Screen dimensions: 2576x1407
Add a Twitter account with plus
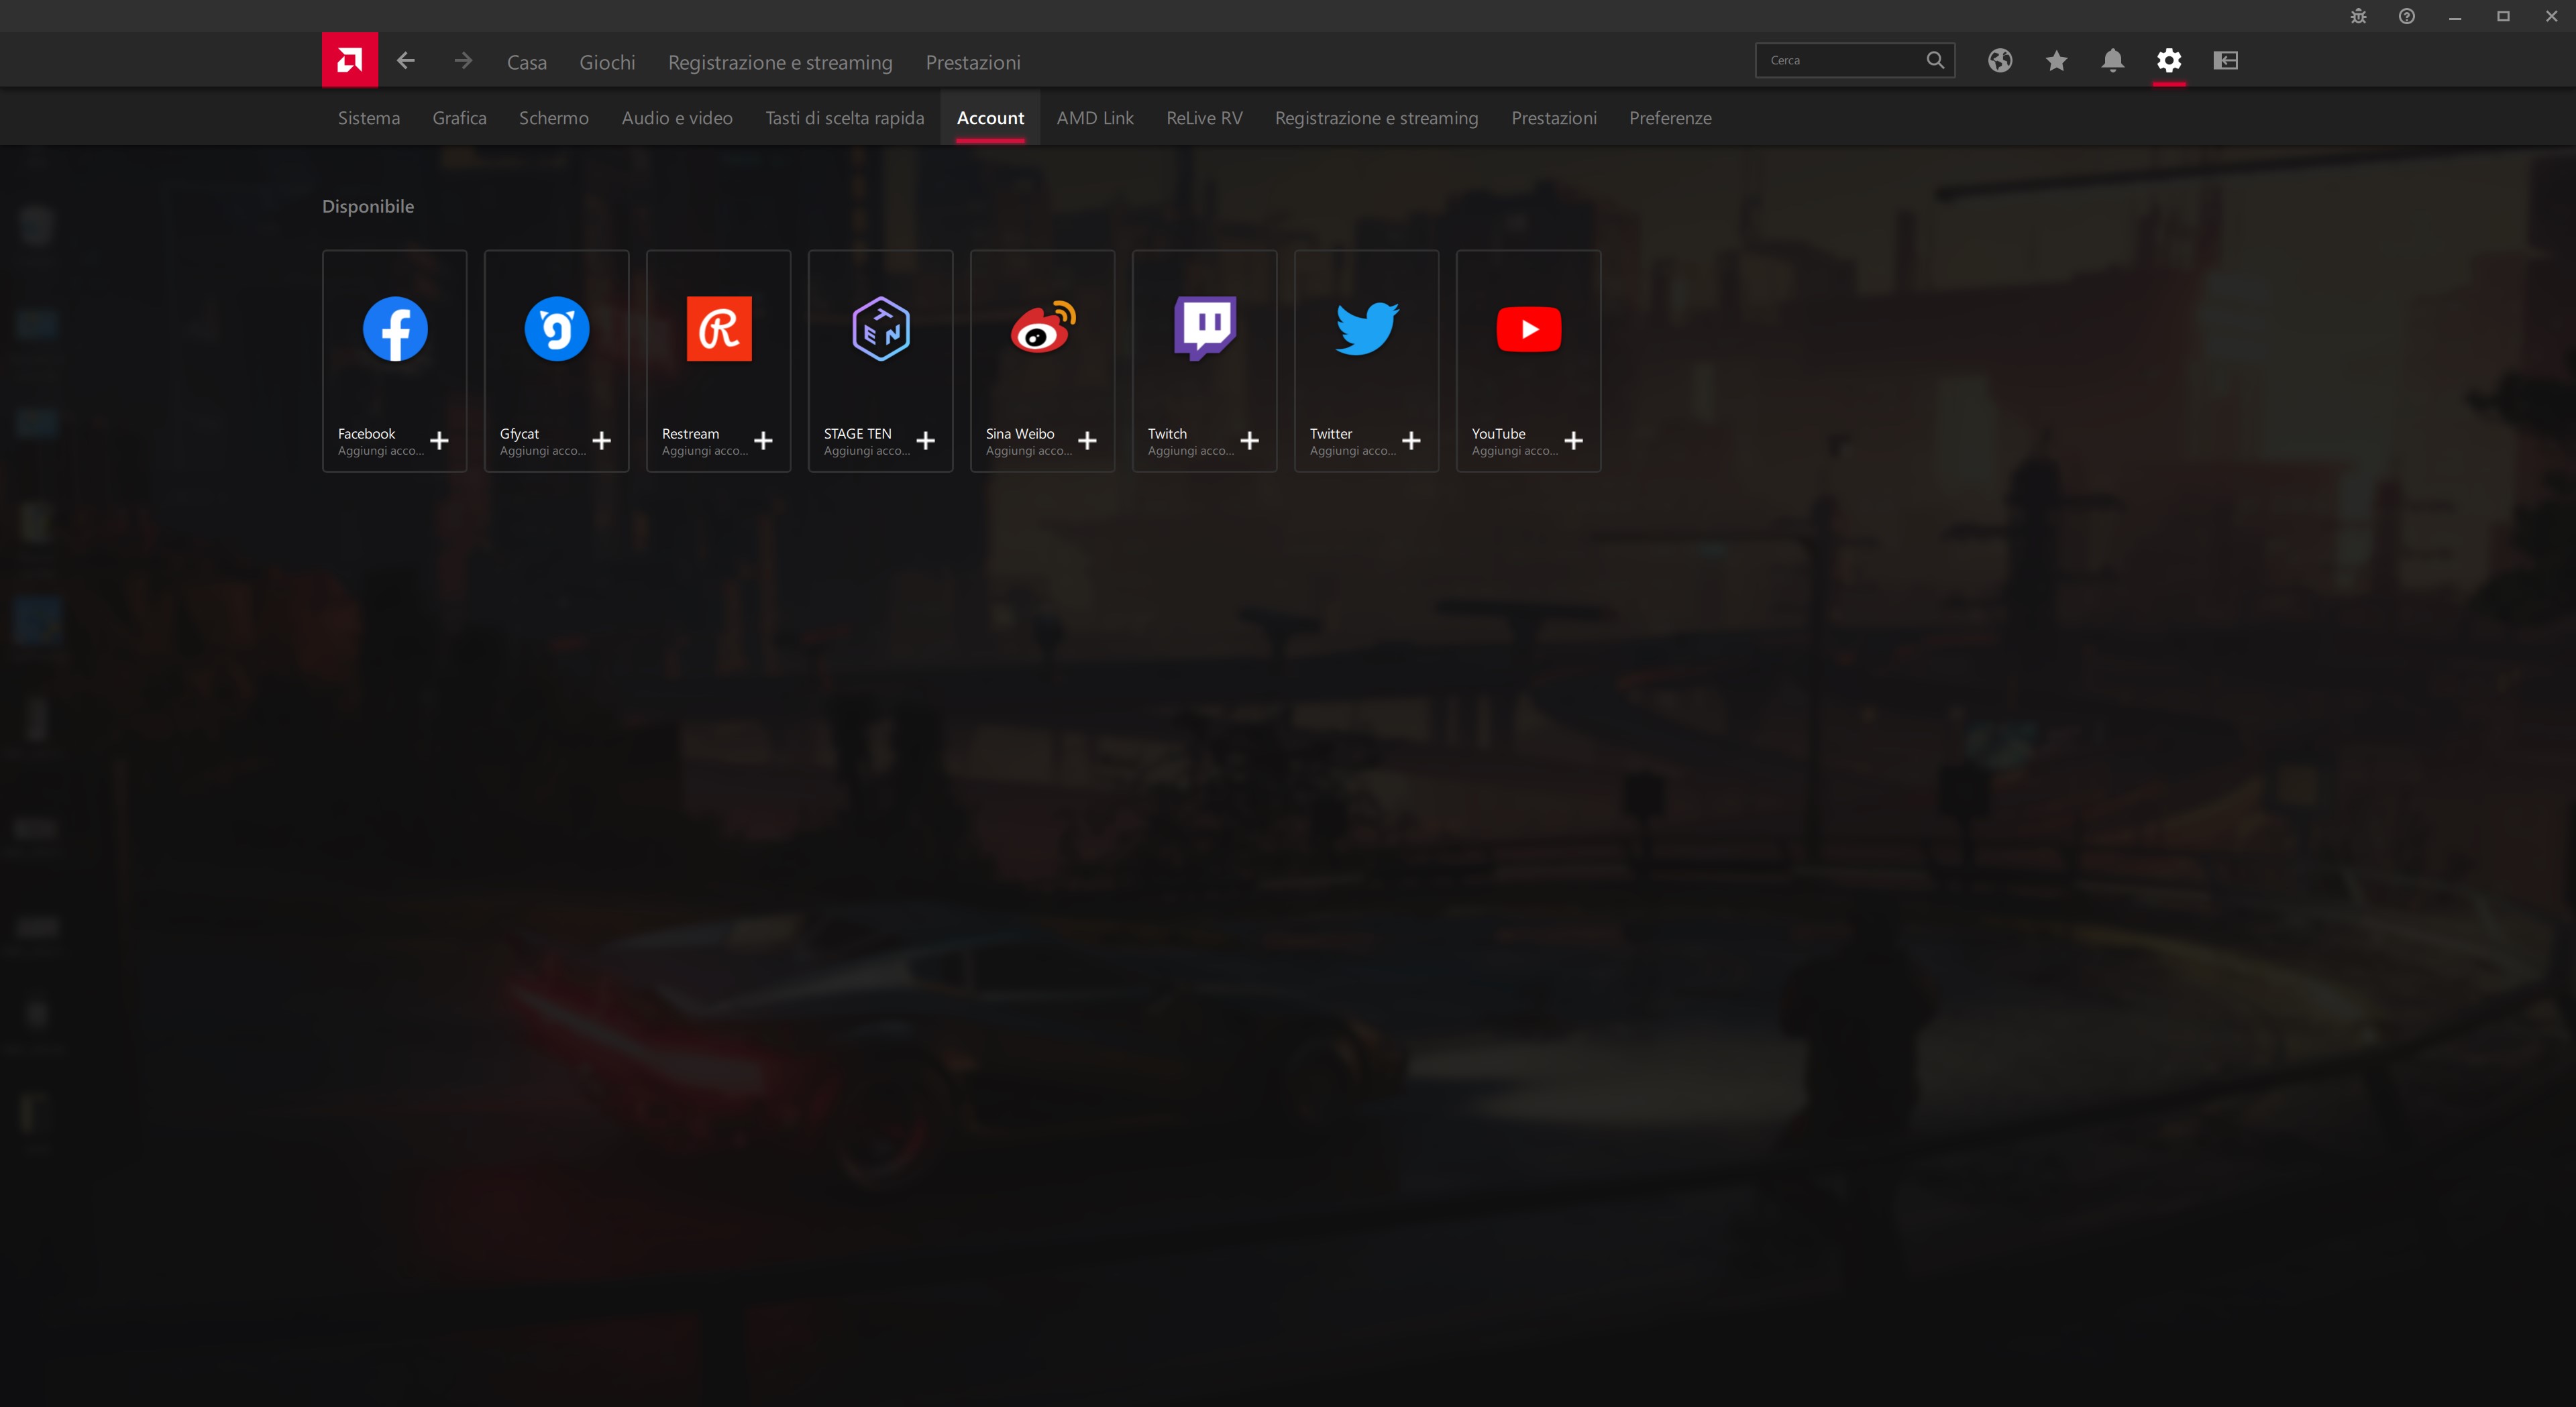click(1411, 441)
